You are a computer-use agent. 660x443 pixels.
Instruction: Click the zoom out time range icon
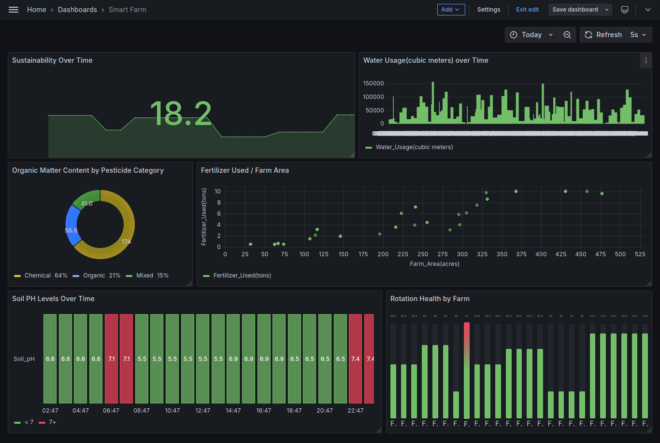pos(567,35)
